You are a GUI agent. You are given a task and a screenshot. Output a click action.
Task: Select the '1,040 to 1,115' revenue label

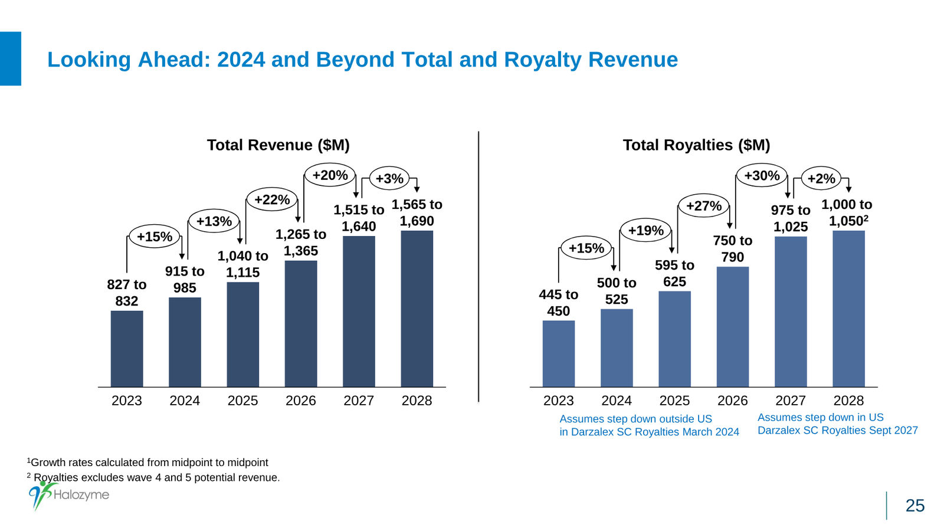click(x=242, y=264)
